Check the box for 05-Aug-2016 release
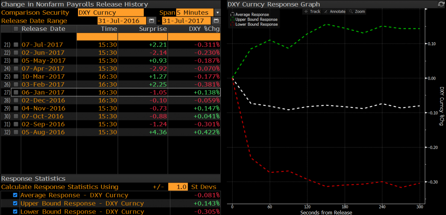446x215 pixels. (x=16, y=132)
